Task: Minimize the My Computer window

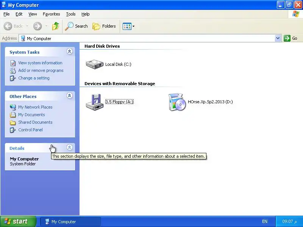Action: (280, 5)
